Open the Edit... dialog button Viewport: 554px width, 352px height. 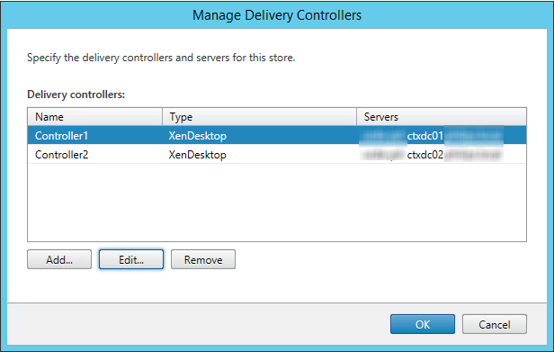[131, 259]
